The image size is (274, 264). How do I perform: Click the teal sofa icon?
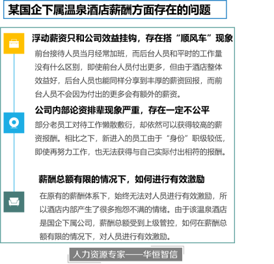[14, 202]
